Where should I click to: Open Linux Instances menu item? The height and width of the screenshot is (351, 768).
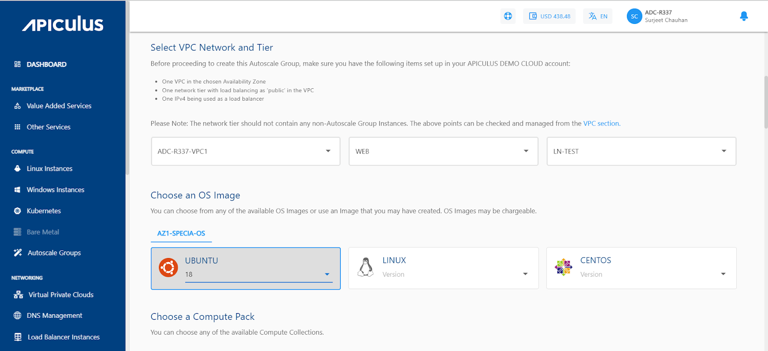pyautogui.click(x=49, y=169)
